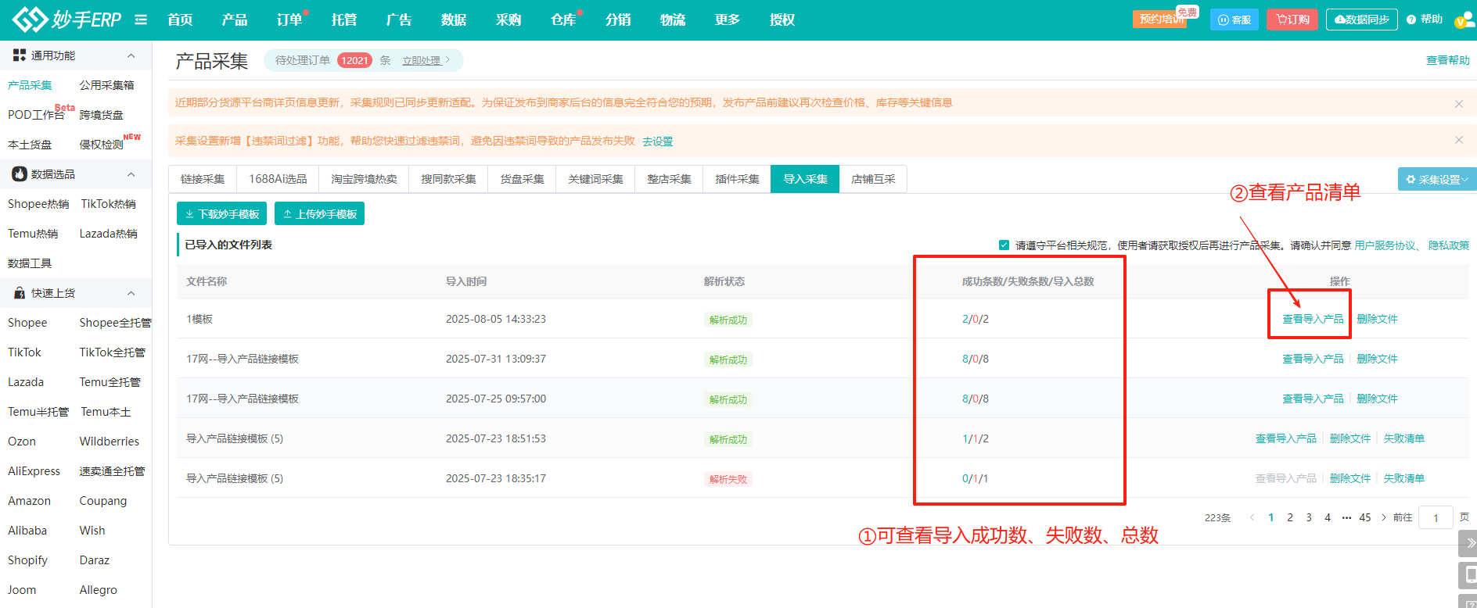Open TikTok热销 in the sidebar

coord(109,204)
